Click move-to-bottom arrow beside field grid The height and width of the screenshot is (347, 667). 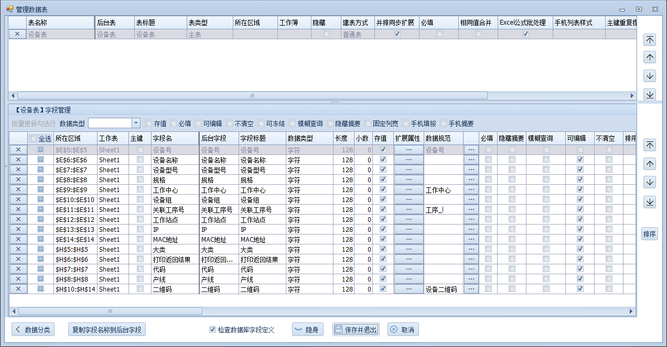point(650,202)
